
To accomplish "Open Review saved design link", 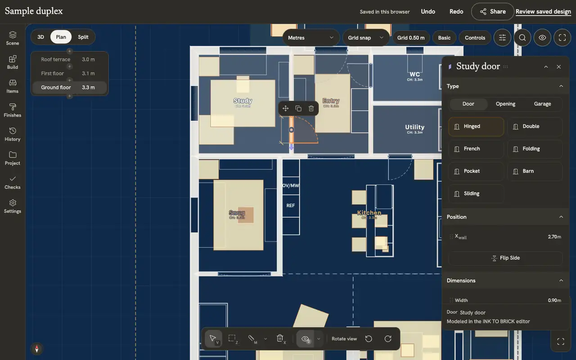I will [x=543, y=12].
